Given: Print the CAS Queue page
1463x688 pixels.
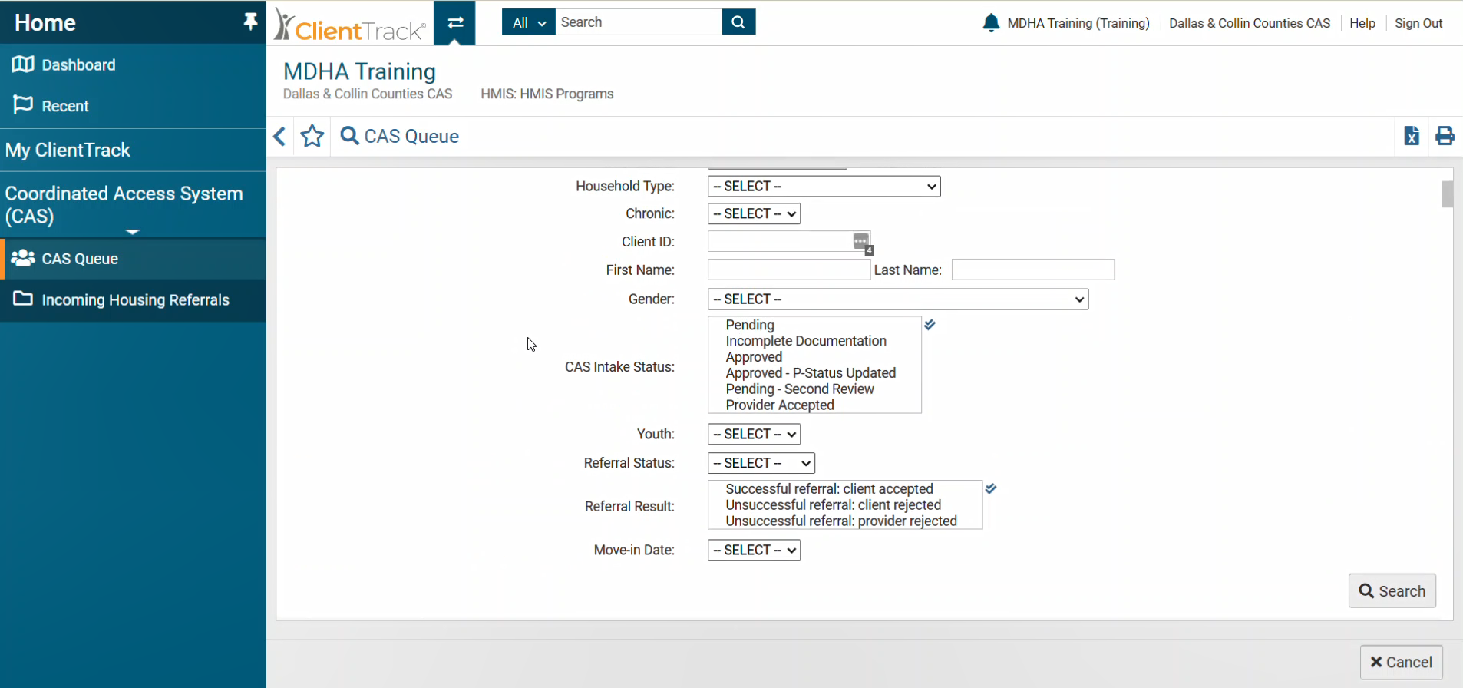Looking at the screenshot, I should [1445, 137].
